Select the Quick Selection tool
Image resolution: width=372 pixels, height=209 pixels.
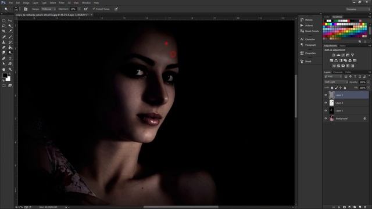click(10, 26)
